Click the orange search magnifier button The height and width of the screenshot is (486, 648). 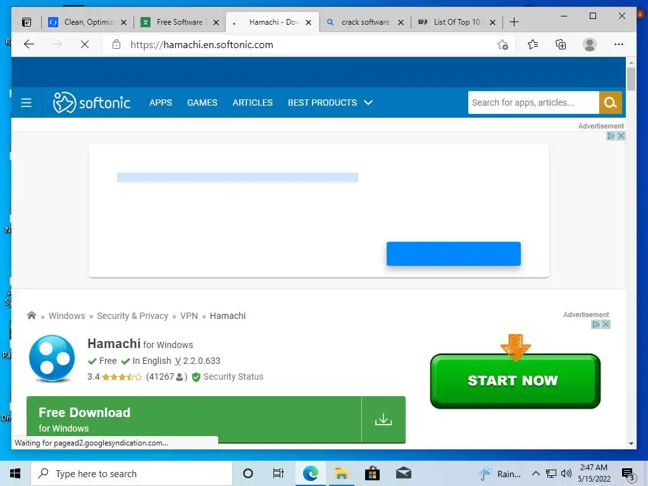[x=611, y=103]
